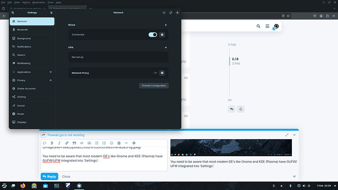This screenshot has width=338, height=190.
Task: Apply bold formatting in reply editor
Action: (52, 143)
